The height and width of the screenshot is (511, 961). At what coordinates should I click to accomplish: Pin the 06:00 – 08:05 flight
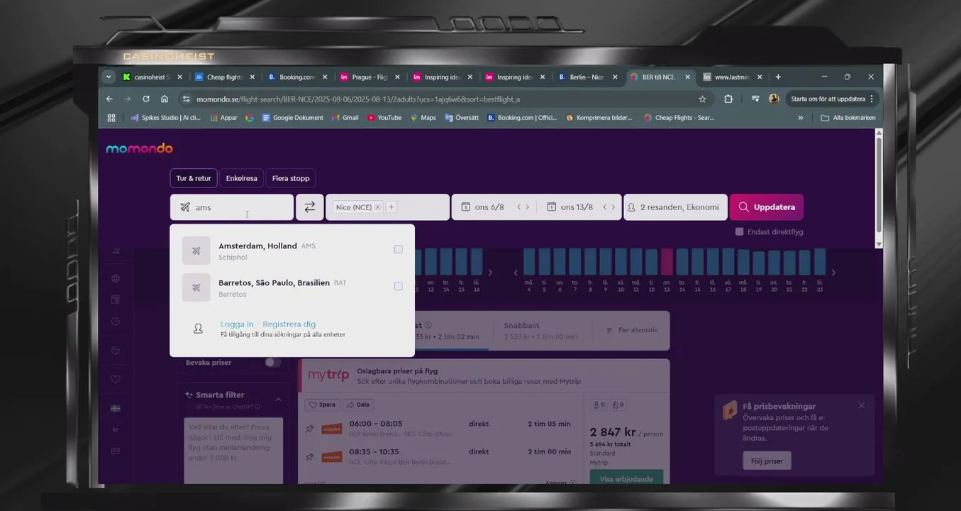click(309, 429)
